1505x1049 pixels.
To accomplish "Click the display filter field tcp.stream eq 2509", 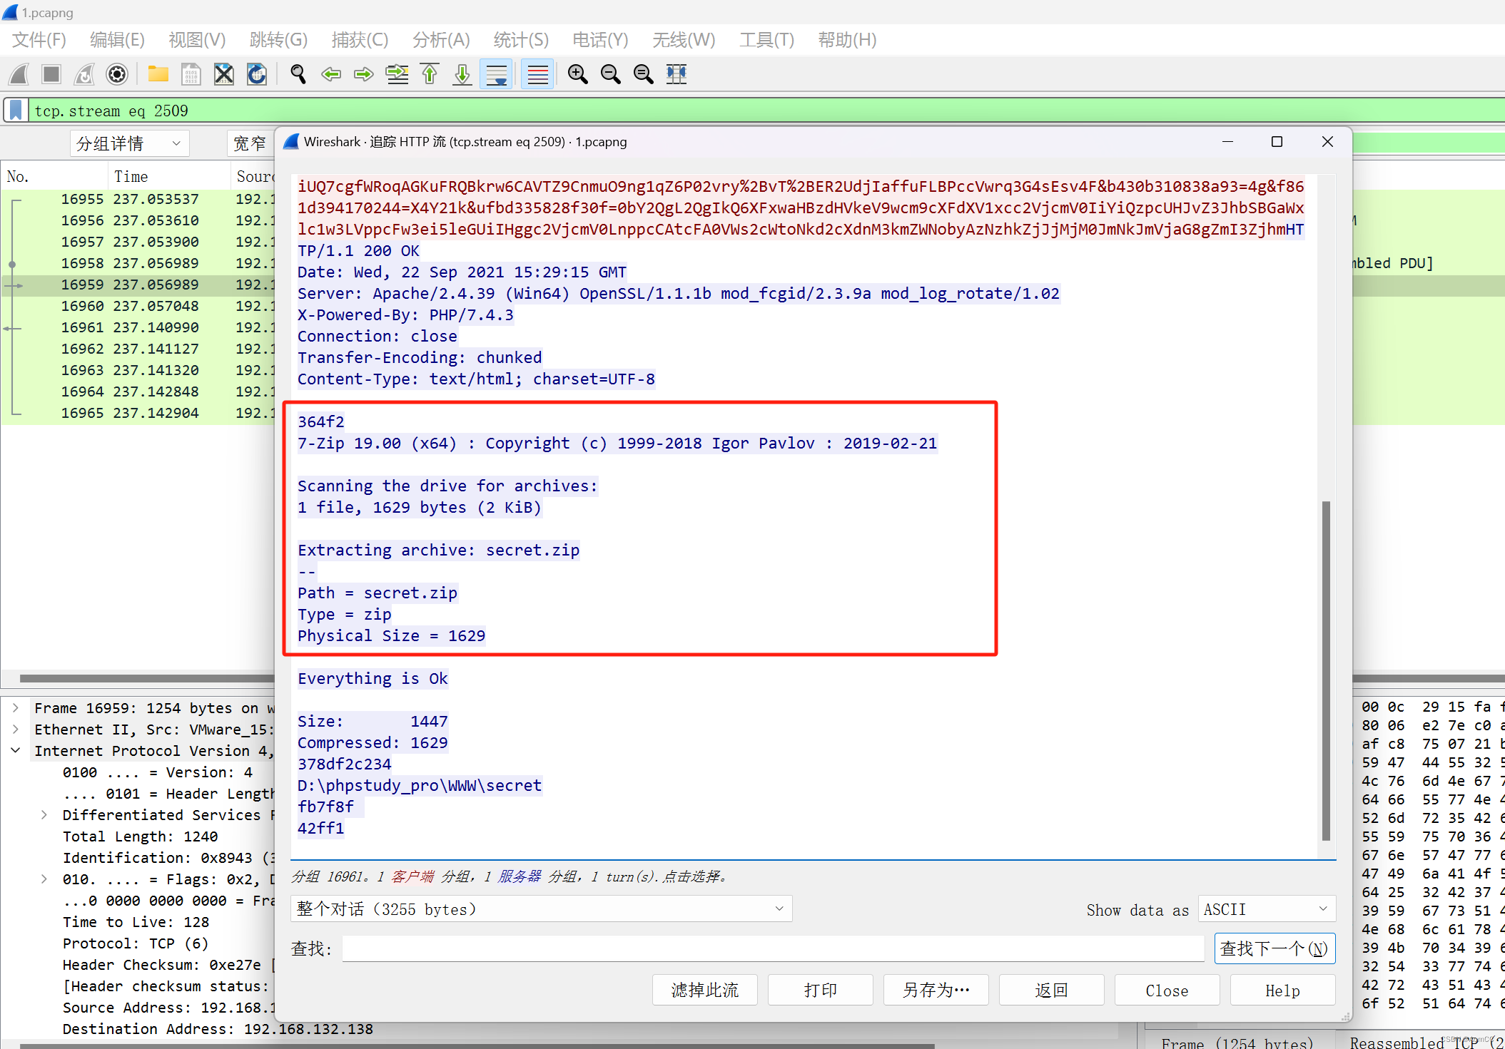I will pyautogui.click(x=766, y=111).
